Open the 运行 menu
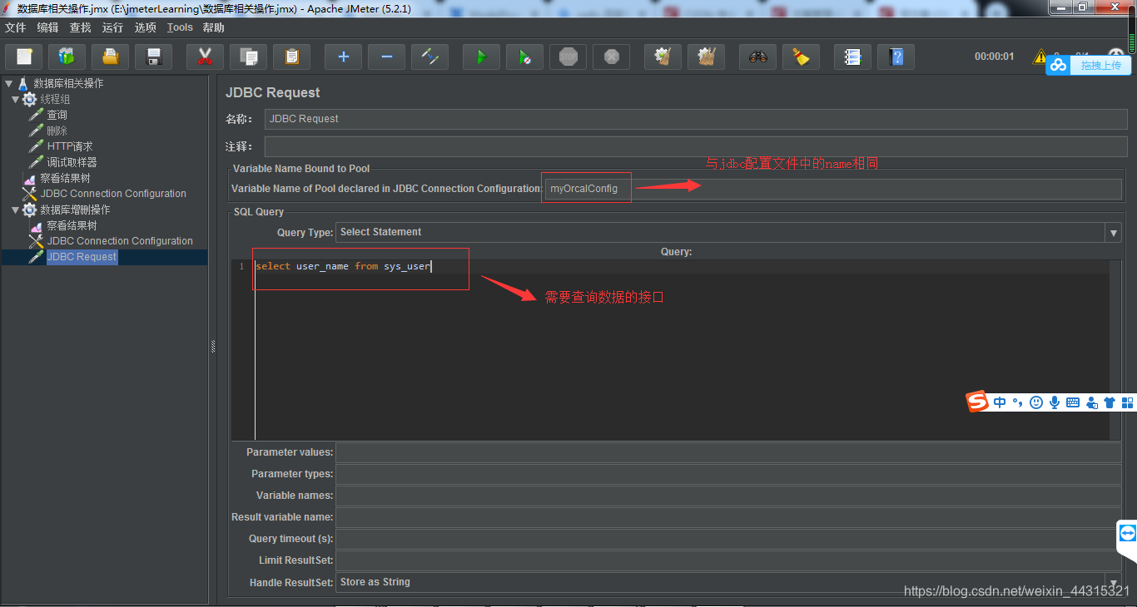Image resolution: width=1137 pixels, height=607 pixels. tap(113, 27)
